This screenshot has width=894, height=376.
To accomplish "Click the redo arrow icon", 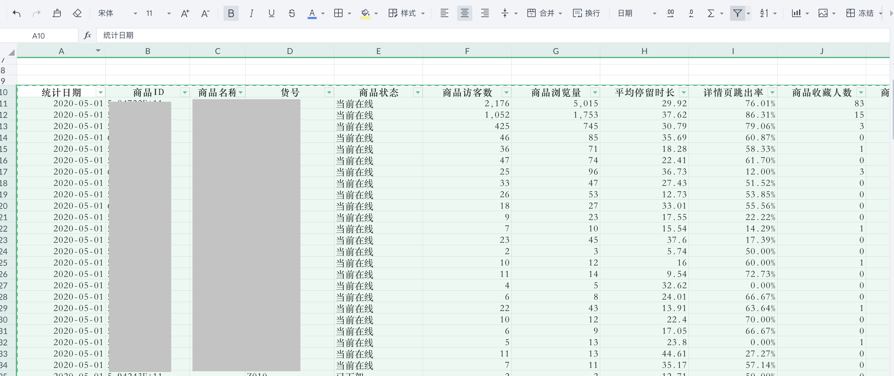I will [36, 14].
